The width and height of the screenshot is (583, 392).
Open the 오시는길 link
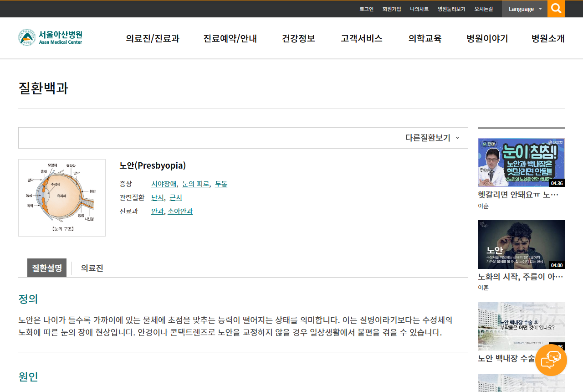(x=484, y=9)
